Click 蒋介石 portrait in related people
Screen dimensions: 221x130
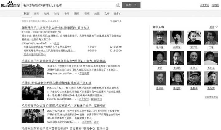click(x=194, y=58)
